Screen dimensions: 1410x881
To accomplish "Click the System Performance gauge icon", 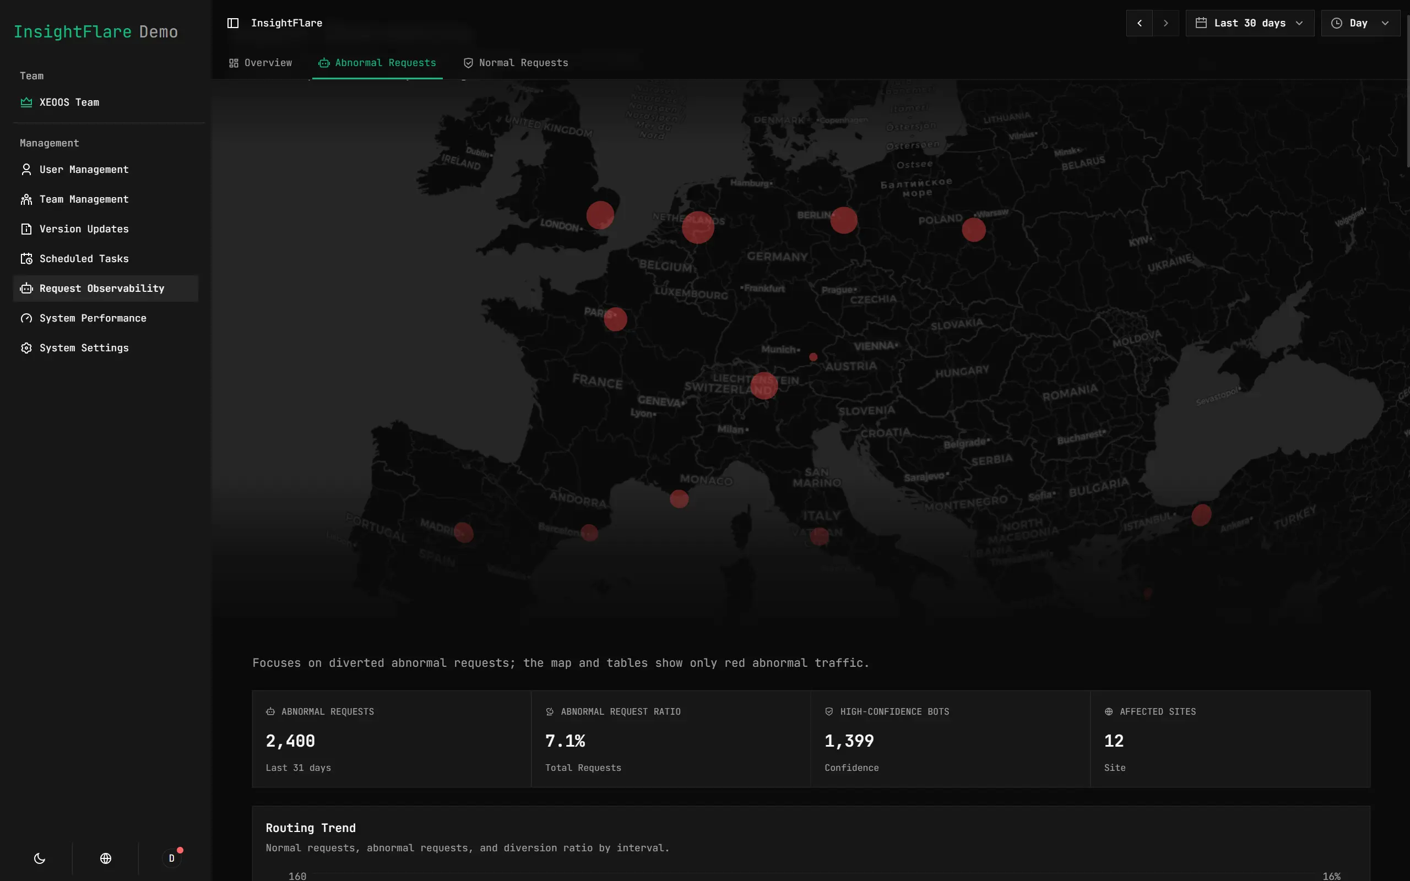I will click(x=26, y=318).
